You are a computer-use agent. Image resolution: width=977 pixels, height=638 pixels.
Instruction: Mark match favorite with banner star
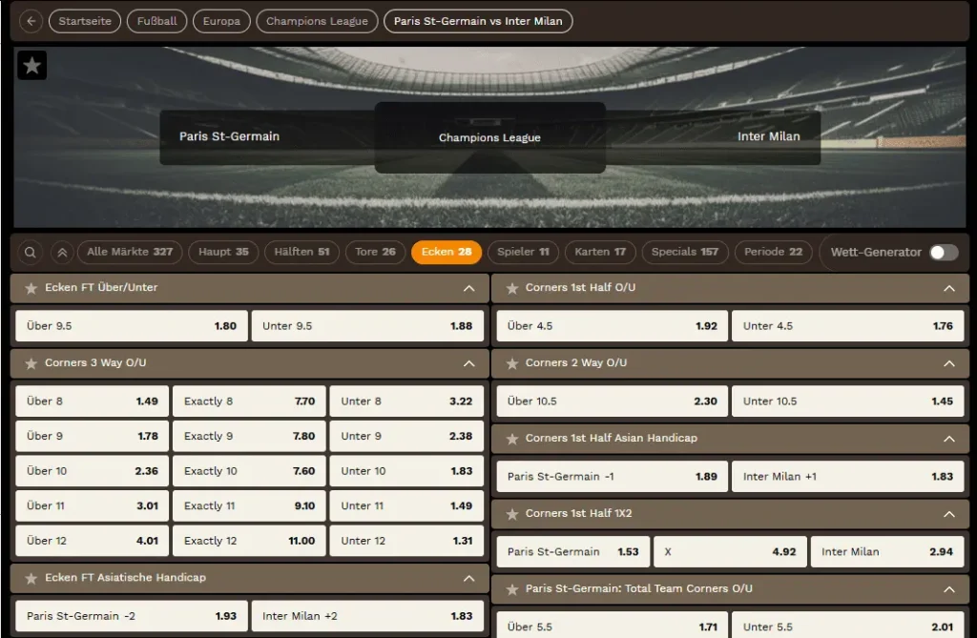click(31, 65)
